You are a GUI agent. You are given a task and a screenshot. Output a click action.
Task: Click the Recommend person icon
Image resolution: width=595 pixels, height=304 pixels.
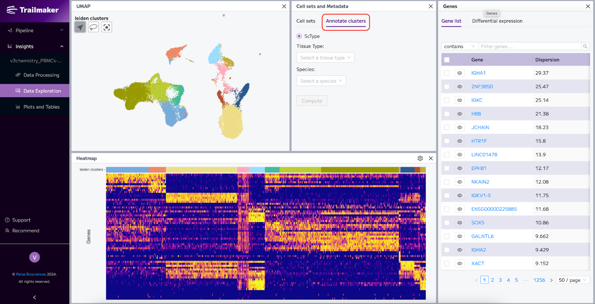7,231
